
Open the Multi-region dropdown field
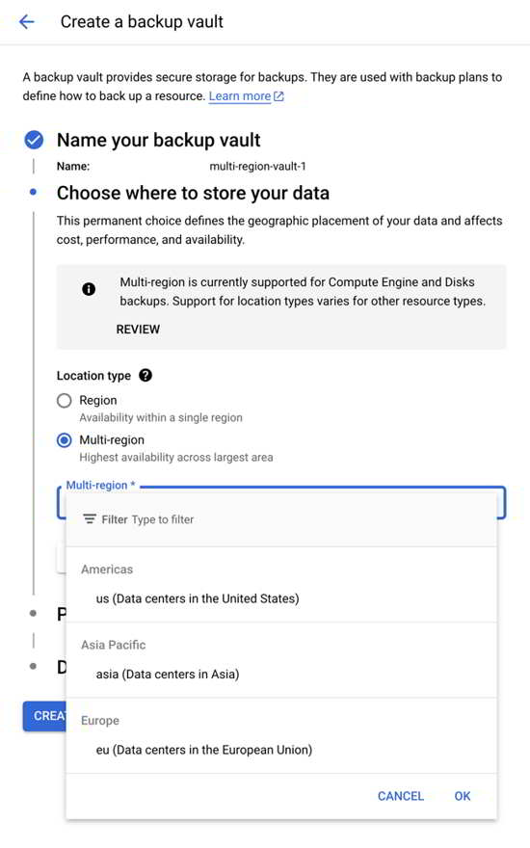click(281, 503)
